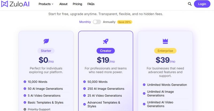
Task: Click the $39/mo price
Action: [x=165, y=60]
